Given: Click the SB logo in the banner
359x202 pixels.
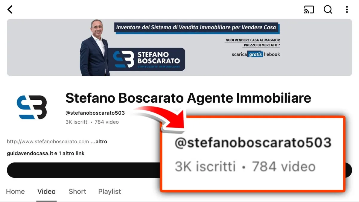Looking at the screenshot, I should (124, 59).
